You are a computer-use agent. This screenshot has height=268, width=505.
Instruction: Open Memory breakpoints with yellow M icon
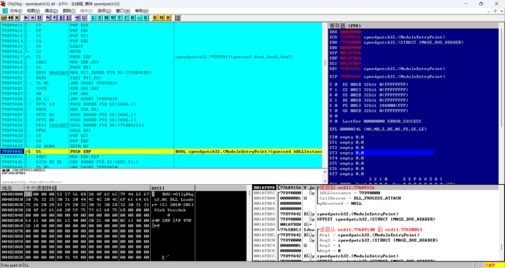(162, 18)
